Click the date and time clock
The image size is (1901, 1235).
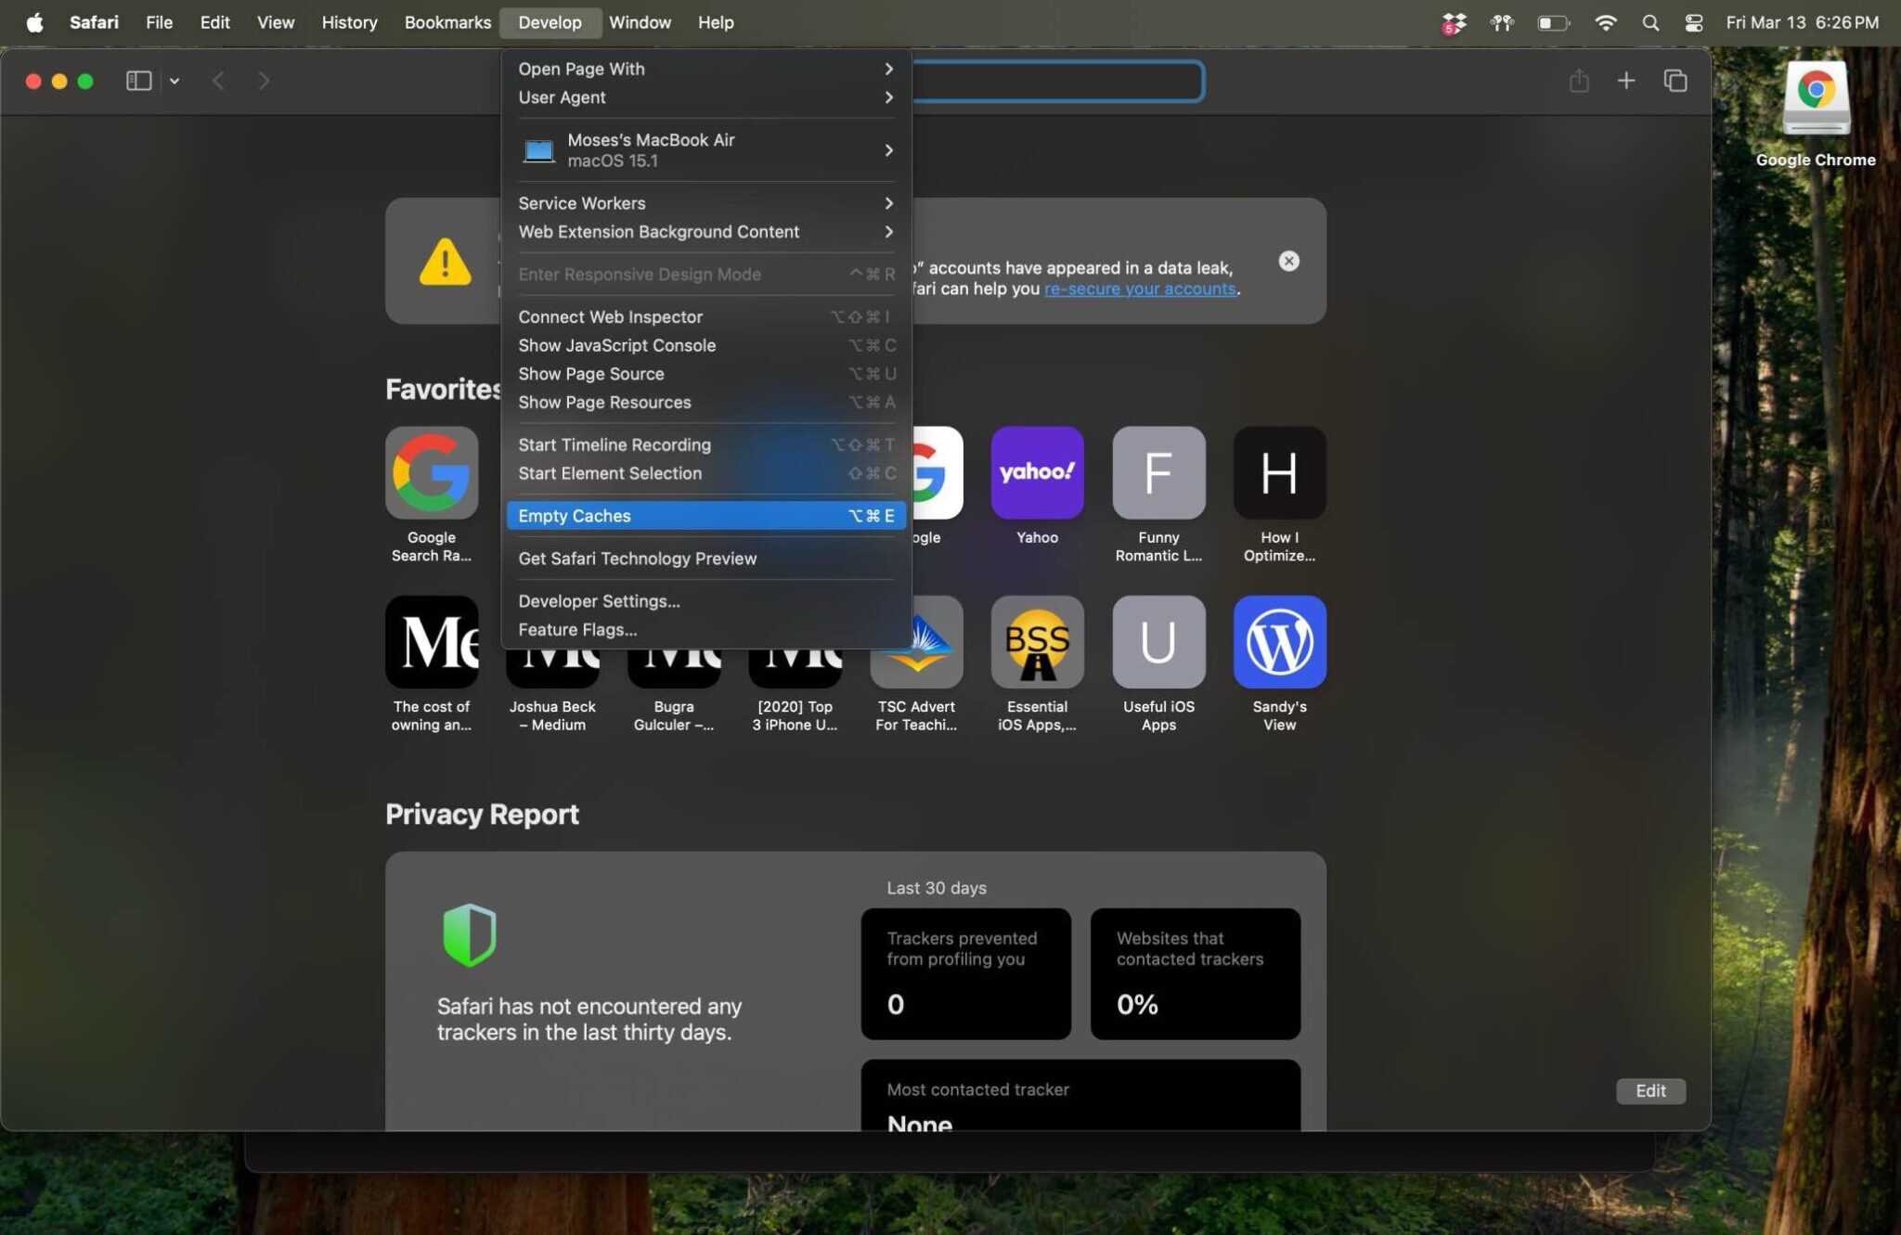coord(1802,22)
